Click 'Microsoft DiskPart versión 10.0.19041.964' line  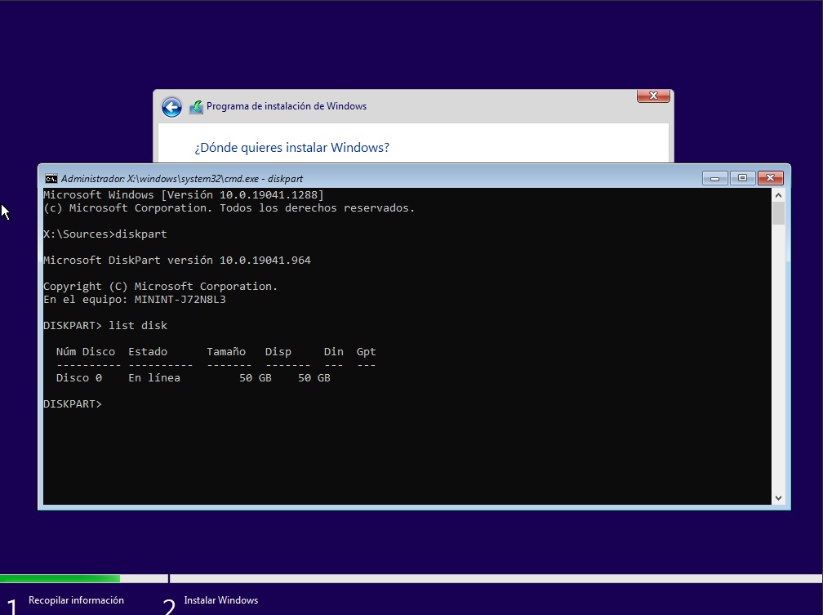tap(177, 261)
